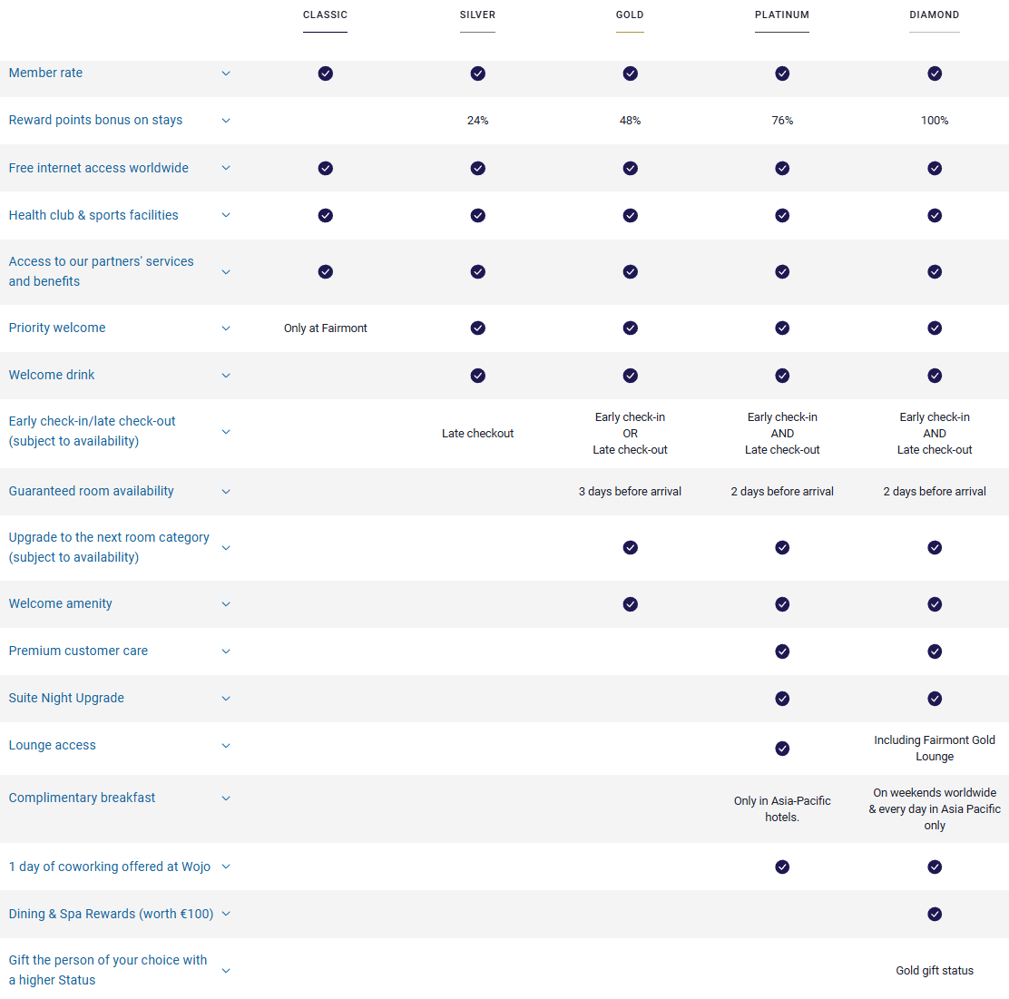
Task: Expand the Reward points bonus on stays row
Action: [x=226, y=121]
